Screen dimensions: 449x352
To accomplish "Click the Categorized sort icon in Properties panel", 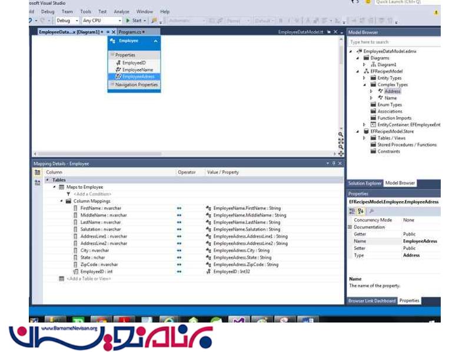I will (x=352, y=210).
